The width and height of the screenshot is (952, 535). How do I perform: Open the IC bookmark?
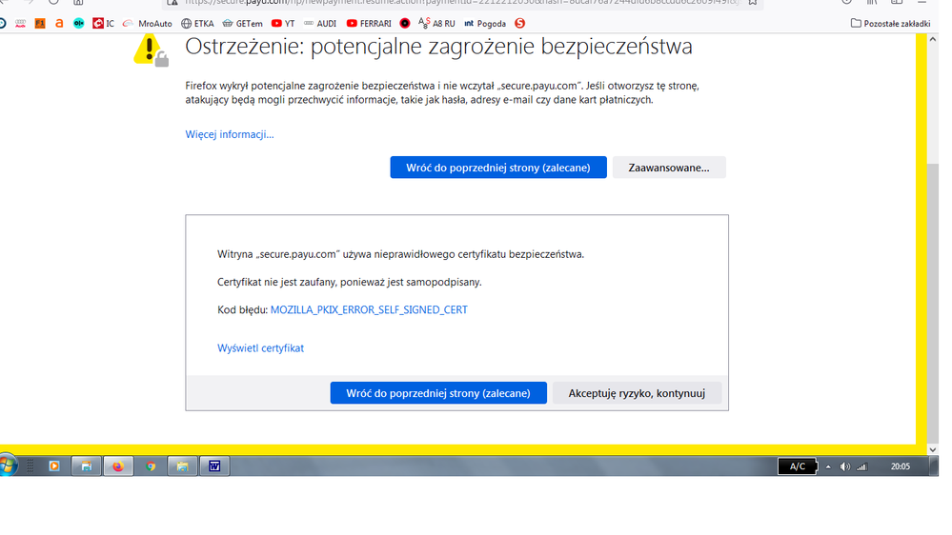click(103, 24)
